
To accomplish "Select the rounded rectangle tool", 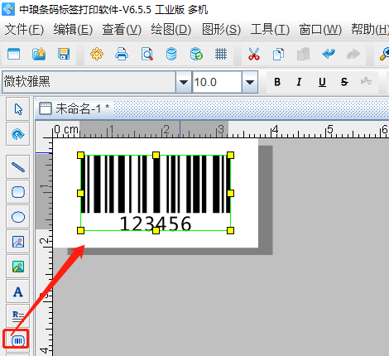I will pyautogui.click(x=18, y=192).
